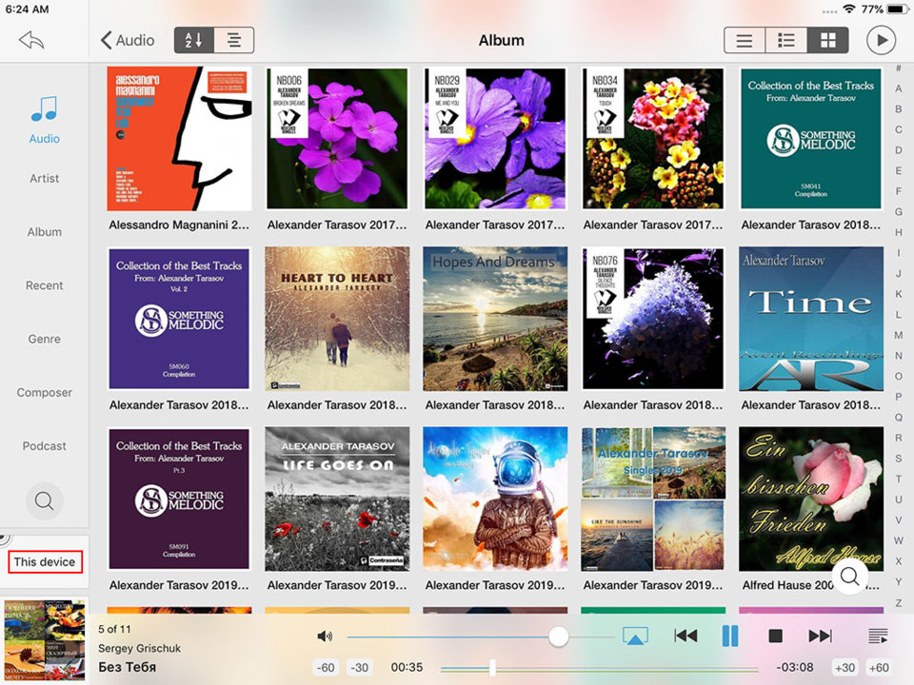Open Recent category in sidebar
Screen dimensions: 914x685
click(x=45, y=285)
